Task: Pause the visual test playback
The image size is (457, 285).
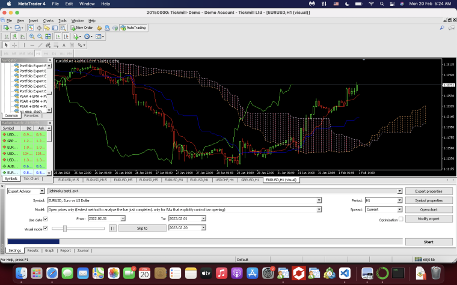Action: tap(113, 228)
